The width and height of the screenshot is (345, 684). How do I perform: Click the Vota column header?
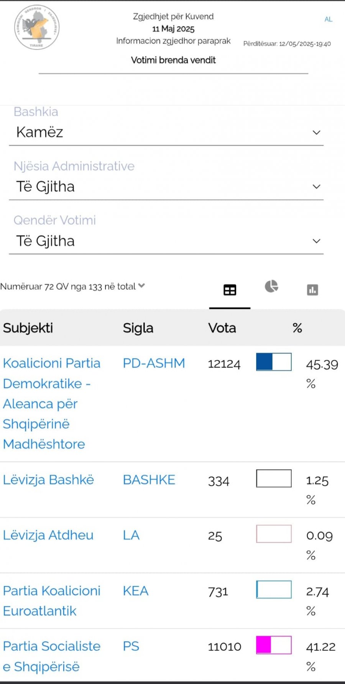[x=222, y=328]
